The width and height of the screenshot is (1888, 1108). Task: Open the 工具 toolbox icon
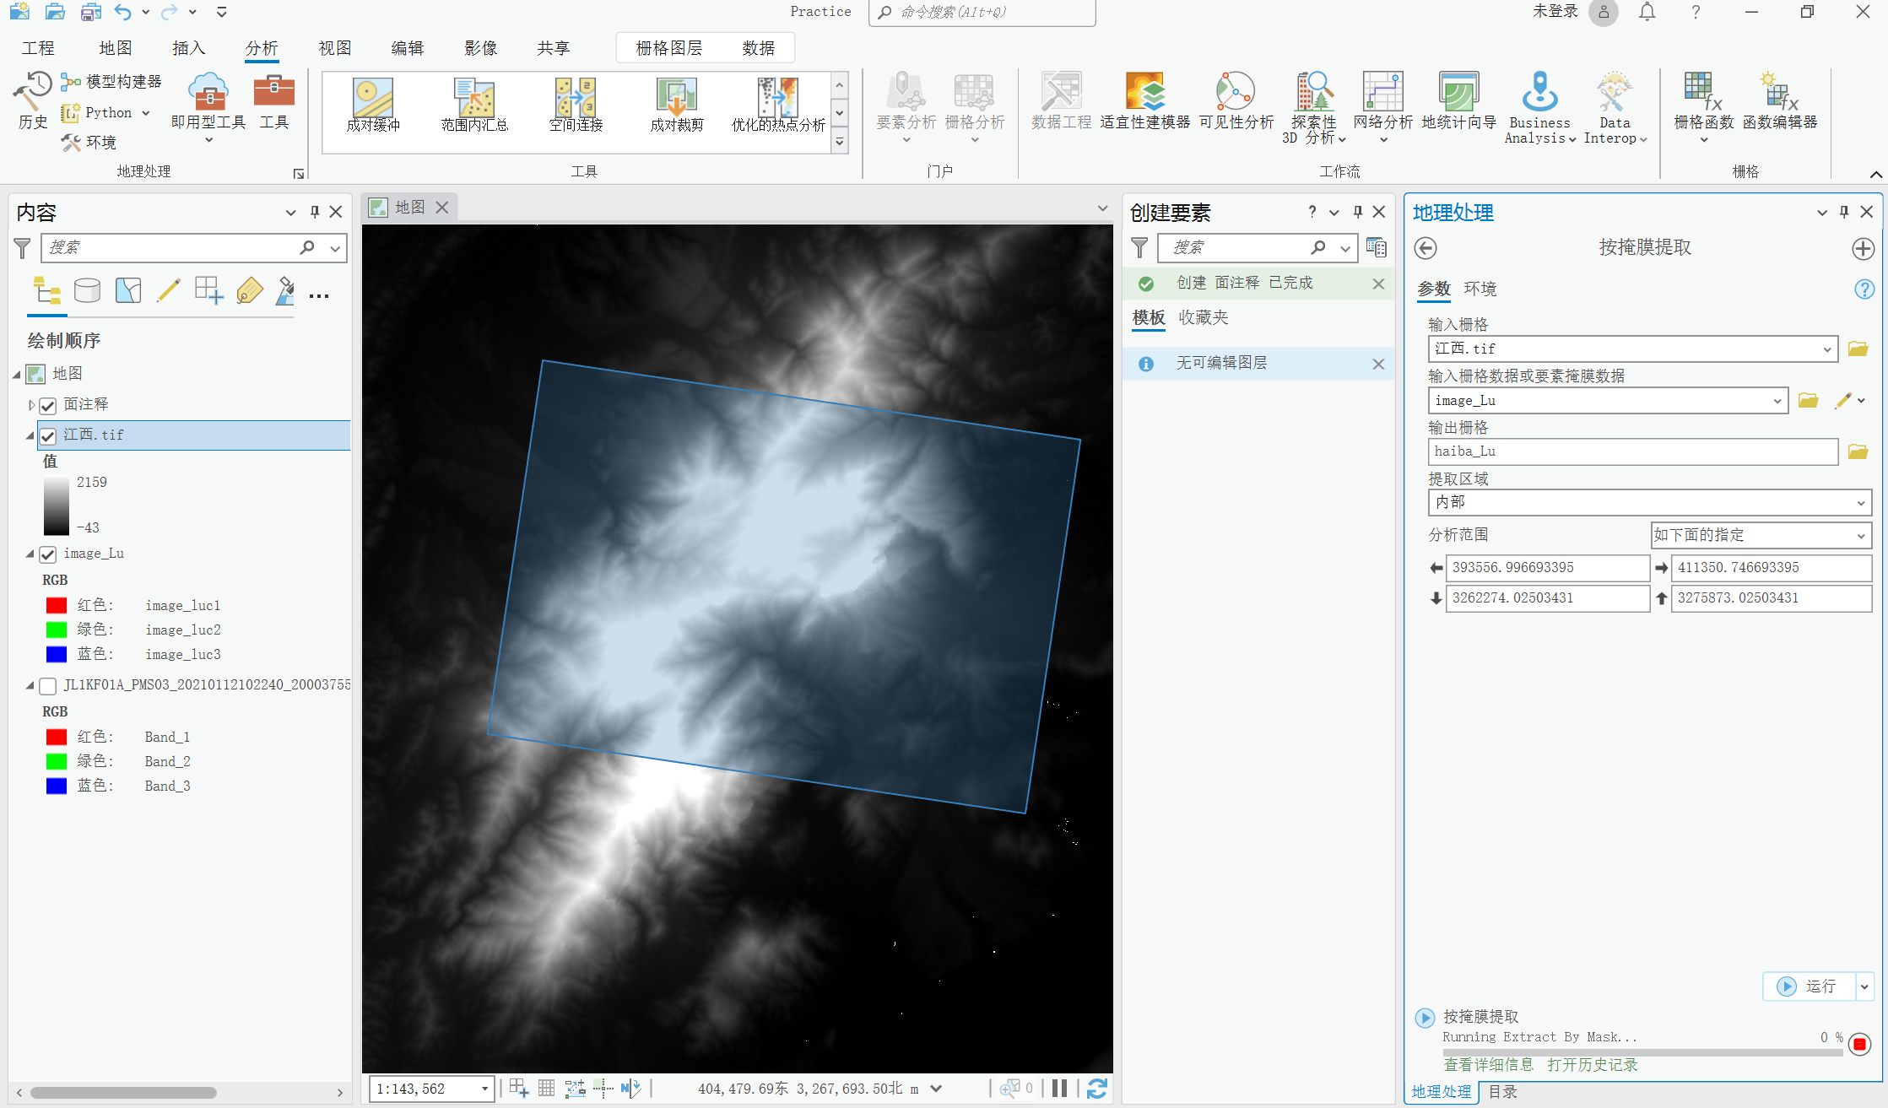coord(274,103)
